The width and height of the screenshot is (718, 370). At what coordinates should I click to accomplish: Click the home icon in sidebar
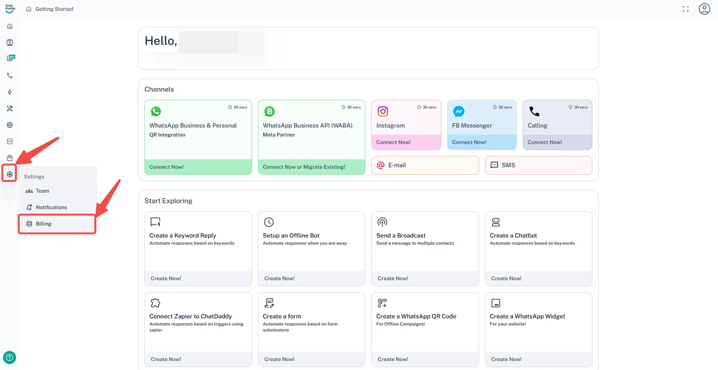[x=10, y=26]
